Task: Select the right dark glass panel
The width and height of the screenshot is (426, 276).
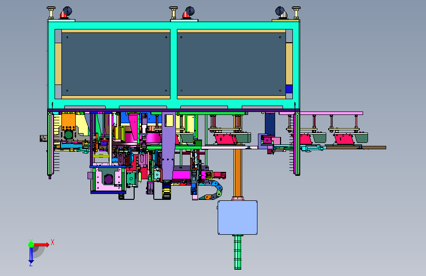Action: [231, 64]
